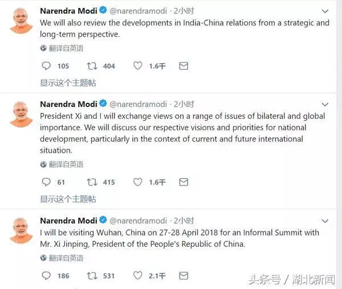
Task: Retweet the tweet with 415 retweets
Action: pyautogui.click(x=92, y=182)
